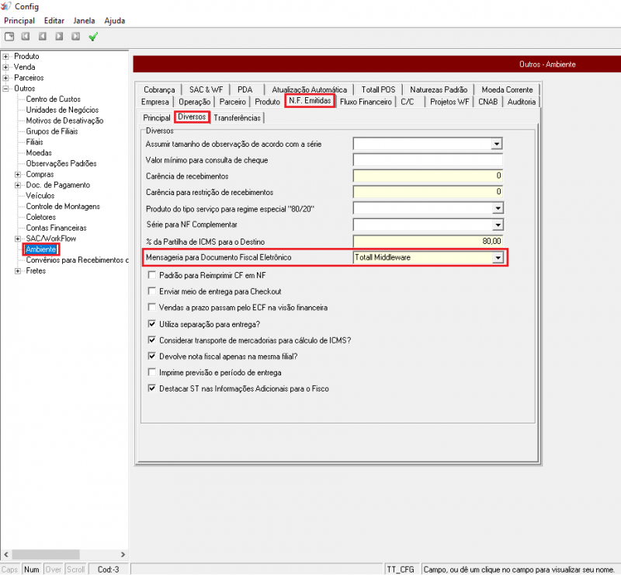Switch to the Fluxo Financeiro tab
This screenshot has width=621, height=575.
[x=366, y=102]
